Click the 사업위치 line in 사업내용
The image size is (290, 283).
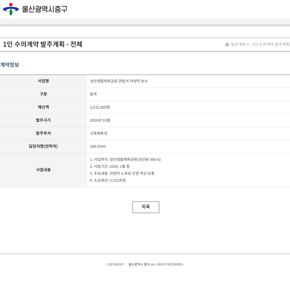(125, 159)
